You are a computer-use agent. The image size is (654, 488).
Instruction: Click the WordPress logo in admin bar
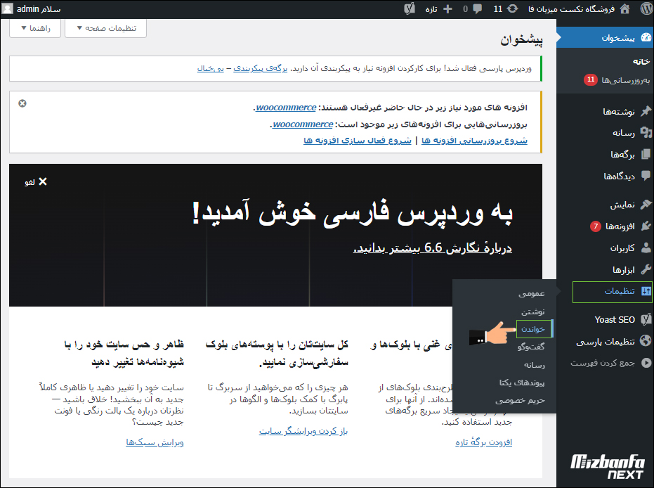point(646,9)
